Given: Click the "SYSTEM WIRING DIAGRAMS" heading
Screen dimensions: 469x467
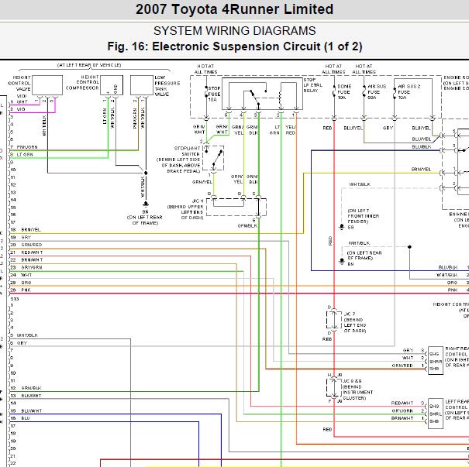Looking at the screenshot, I should [x=234, y=31].
